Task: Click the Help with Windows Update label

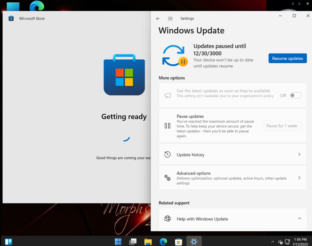Action: point(202,219)
